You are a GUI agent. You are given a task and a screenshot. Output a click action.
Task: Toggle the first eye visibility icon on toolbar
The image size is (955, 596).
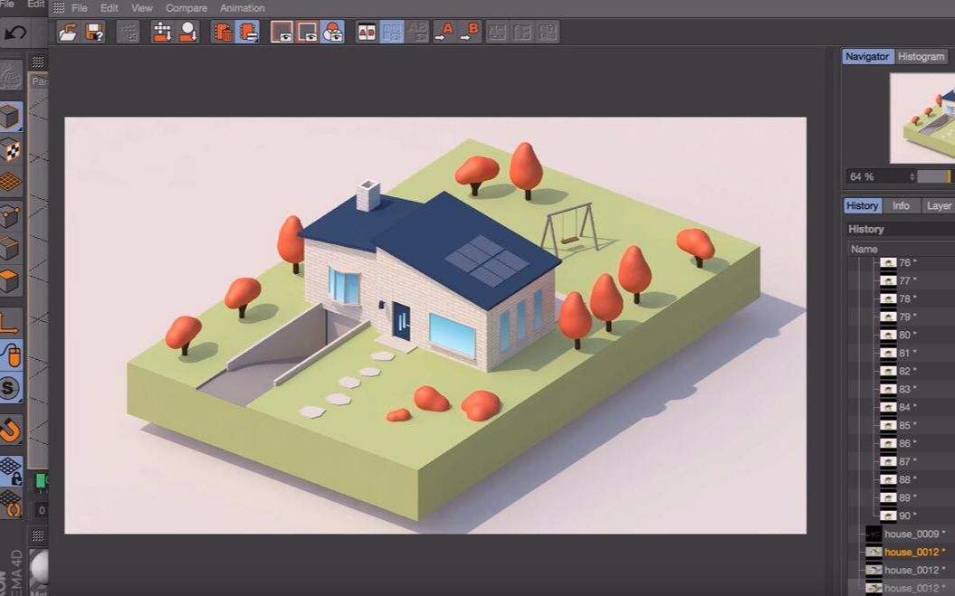(283, 33)
